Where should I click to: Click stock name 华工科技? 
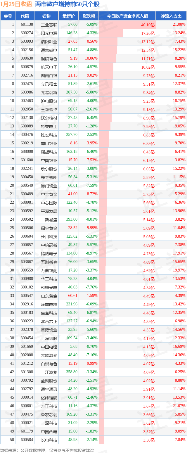[49, 279]
